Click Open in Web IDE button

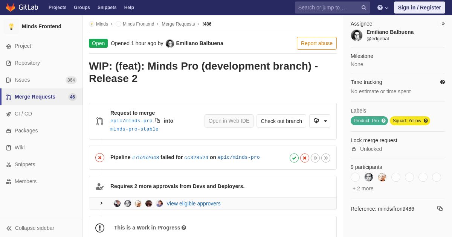229,121
